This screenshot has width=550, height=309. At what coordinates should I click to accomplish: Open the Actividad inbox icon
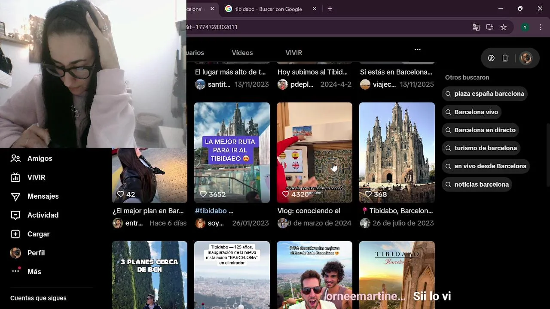coord(15,215)
